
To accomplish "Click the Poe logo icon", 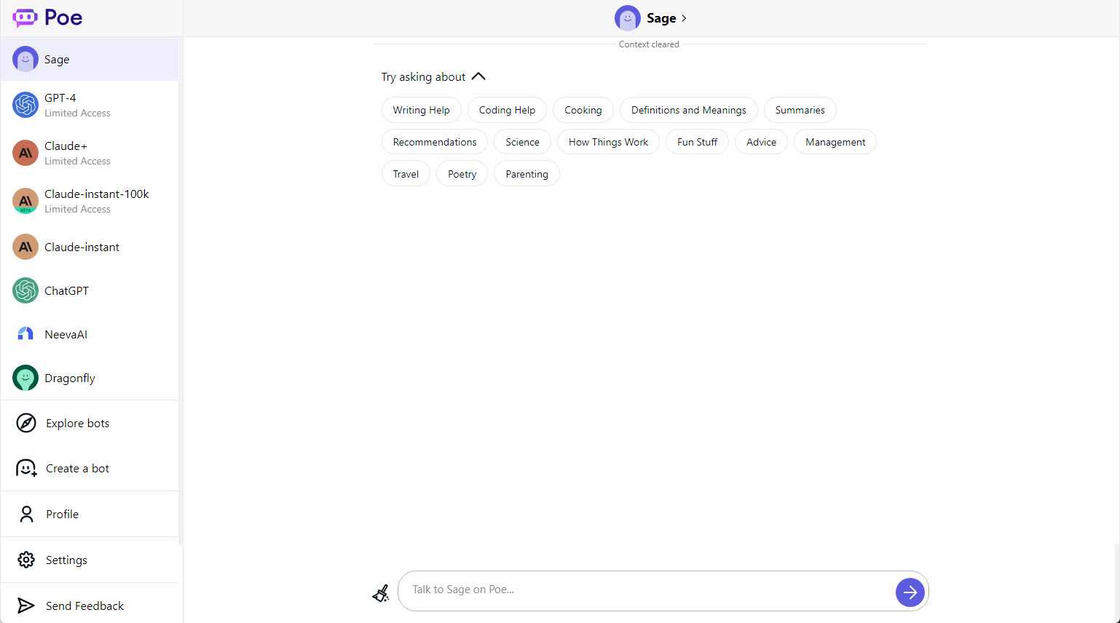I will (25, 17).
